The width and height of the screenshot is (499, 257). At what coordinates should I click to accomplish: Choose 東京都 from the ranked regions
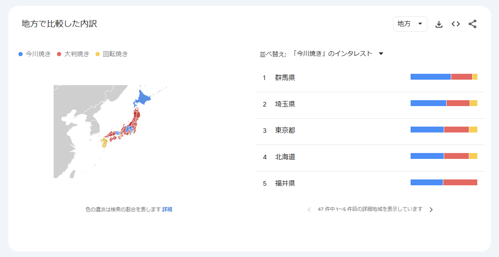[370, 130]
